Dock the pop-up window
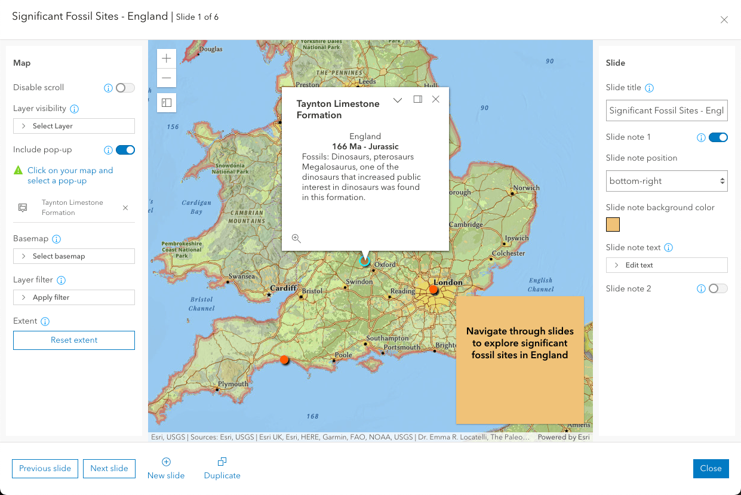The width and height of the screenshot is (741, 495). pyautogui.click(x=418, y=100)
